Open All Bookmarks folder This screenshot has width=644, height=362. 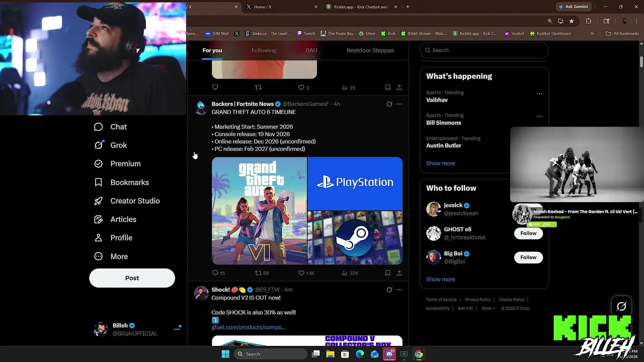pos(622,34)
